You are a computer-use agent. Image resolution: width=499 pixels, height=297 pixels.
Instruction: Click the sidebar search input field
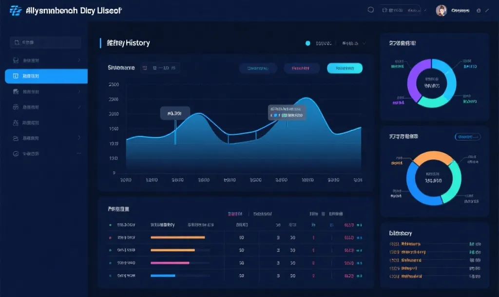(46, 43)
